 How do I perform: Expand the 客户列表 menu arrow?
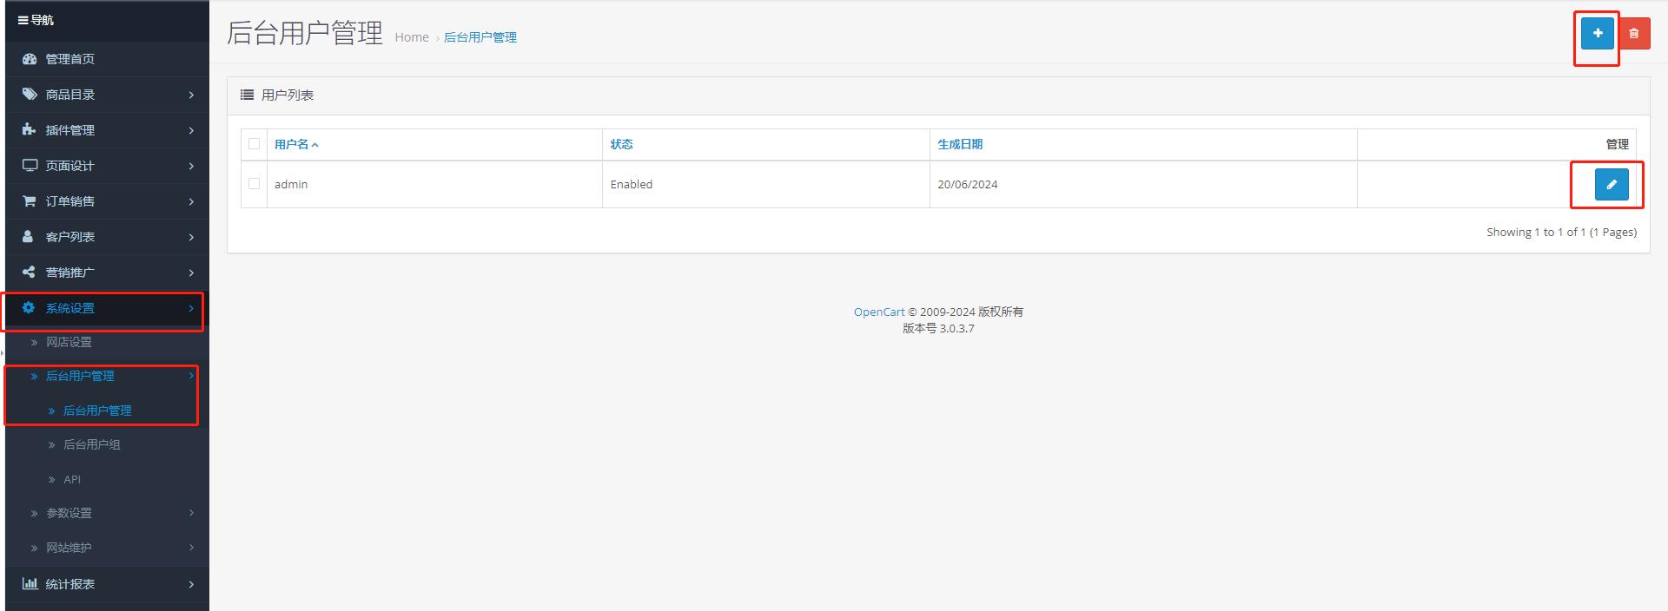pyautogui.click(x=191, y=237)
